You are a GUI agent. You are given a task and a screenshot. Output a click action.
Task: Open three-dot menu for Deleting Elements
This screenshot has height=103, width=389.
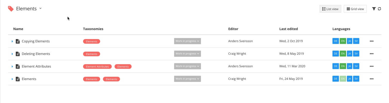371,54
